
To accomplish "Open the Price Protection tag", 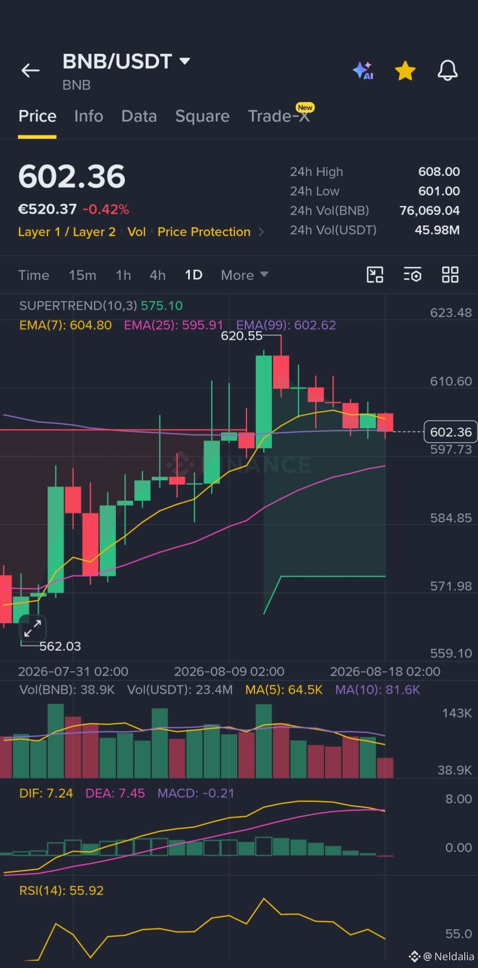I will point(204,232).
